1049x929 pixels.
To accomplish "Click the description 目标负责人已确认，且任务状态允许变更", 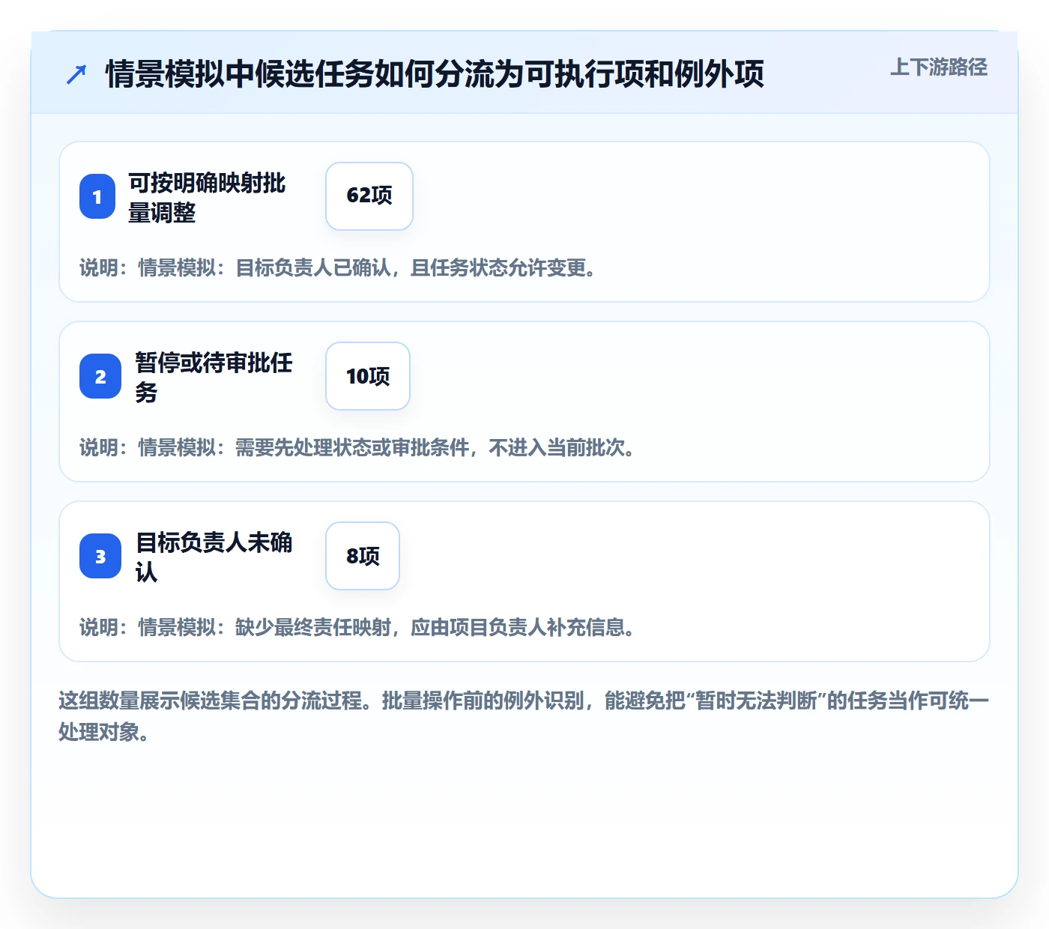I will point(415,268).
